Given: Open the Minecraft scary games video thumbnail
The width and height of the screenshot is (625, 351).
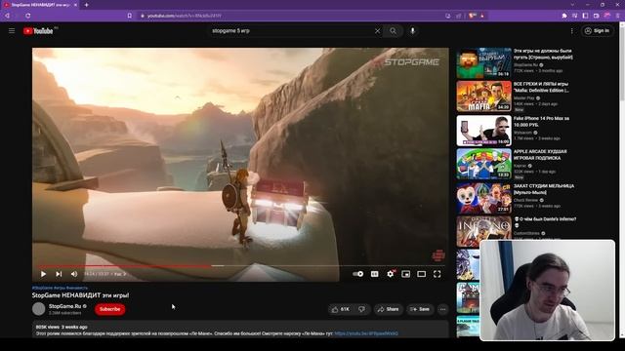Looking at the screenshot, I should tap(484, 62).
